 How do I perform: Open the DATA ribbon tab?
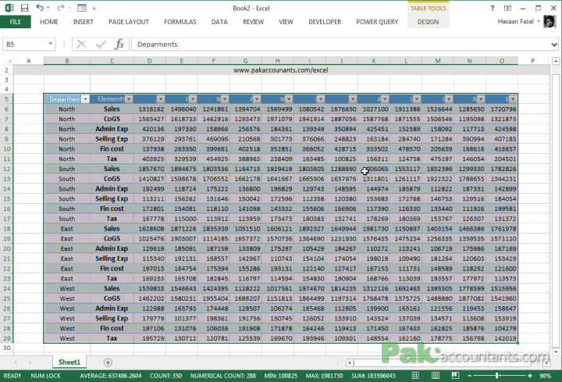pos(219,22)
